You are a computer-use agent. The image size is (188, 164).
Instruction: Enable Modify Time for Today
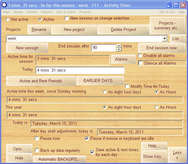[127, 86]
